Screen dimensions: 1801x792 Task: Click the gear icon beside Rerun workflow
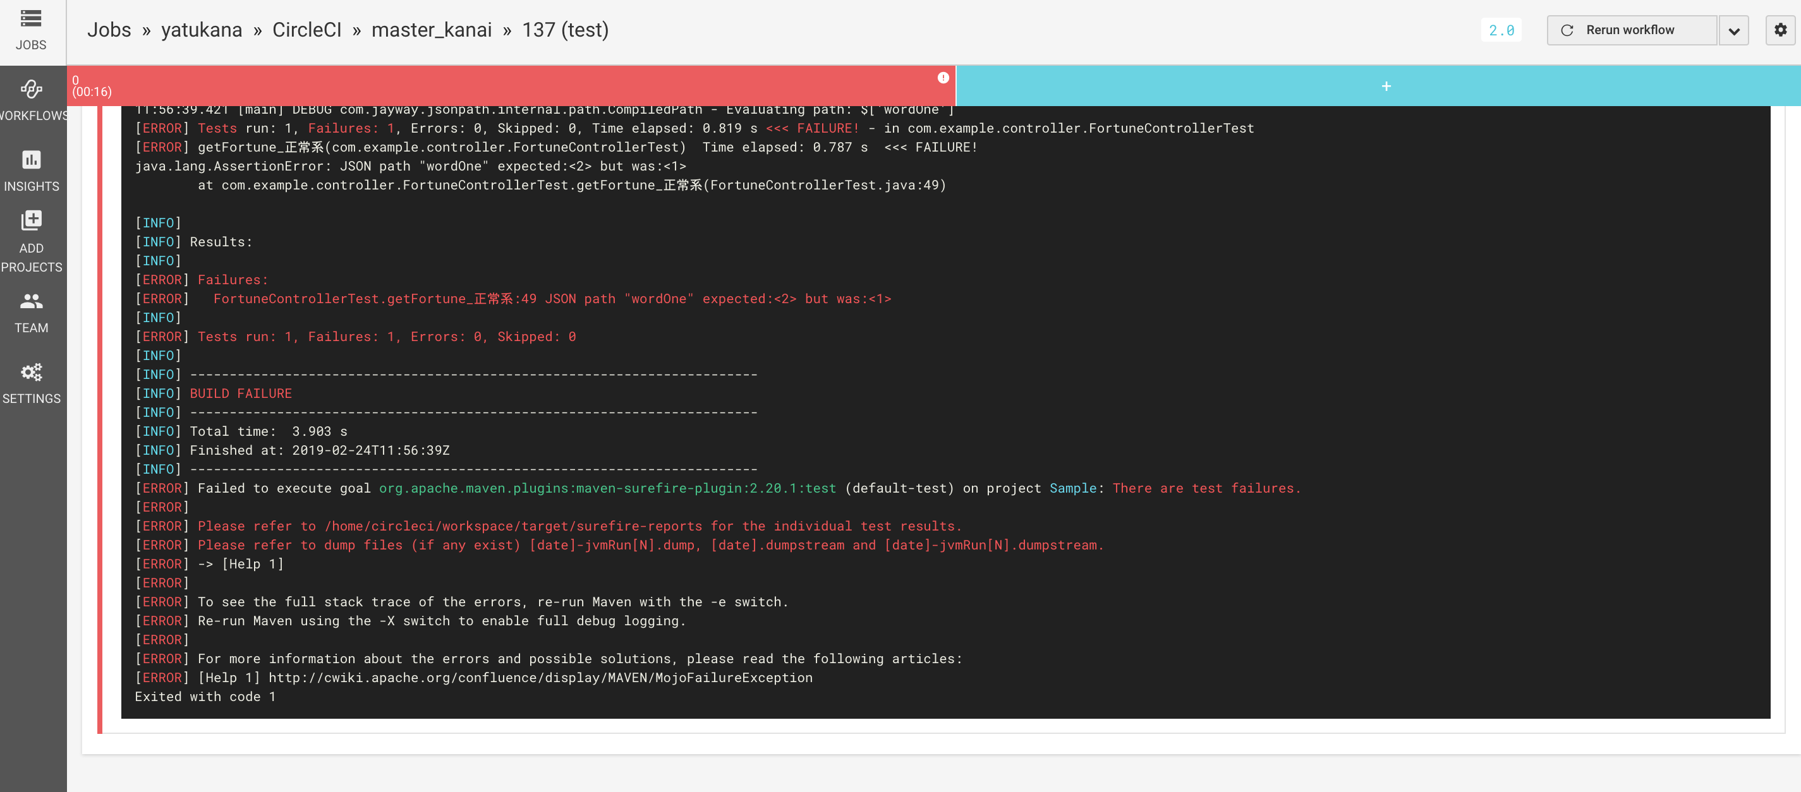1780,30
